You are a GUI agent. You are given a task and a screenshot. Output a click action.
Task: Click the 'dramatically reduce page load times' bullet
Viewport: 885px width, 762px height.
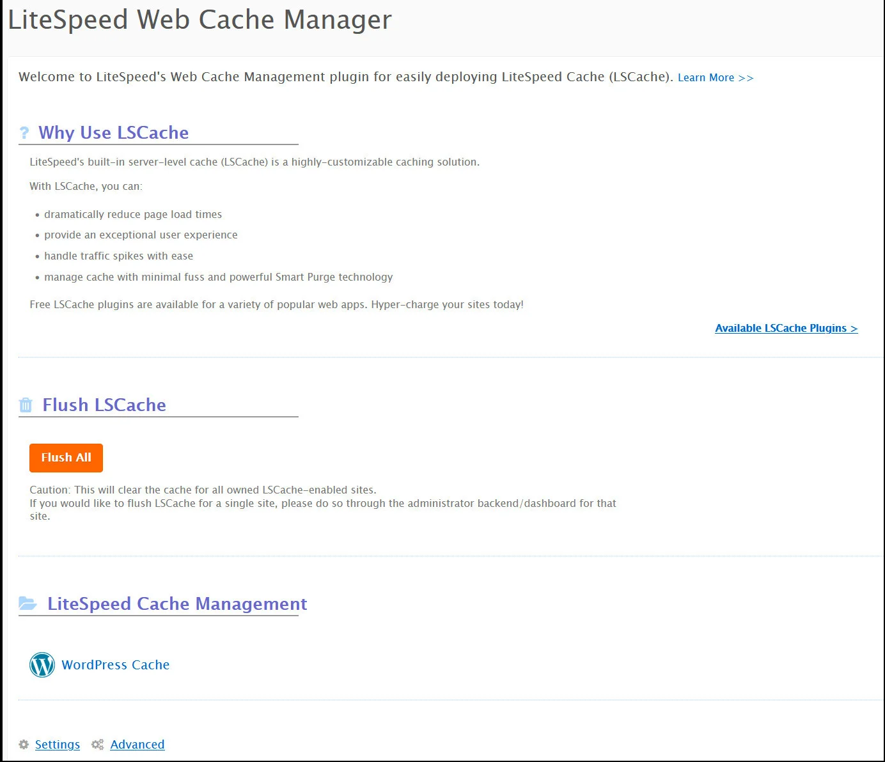coord(133,214)
